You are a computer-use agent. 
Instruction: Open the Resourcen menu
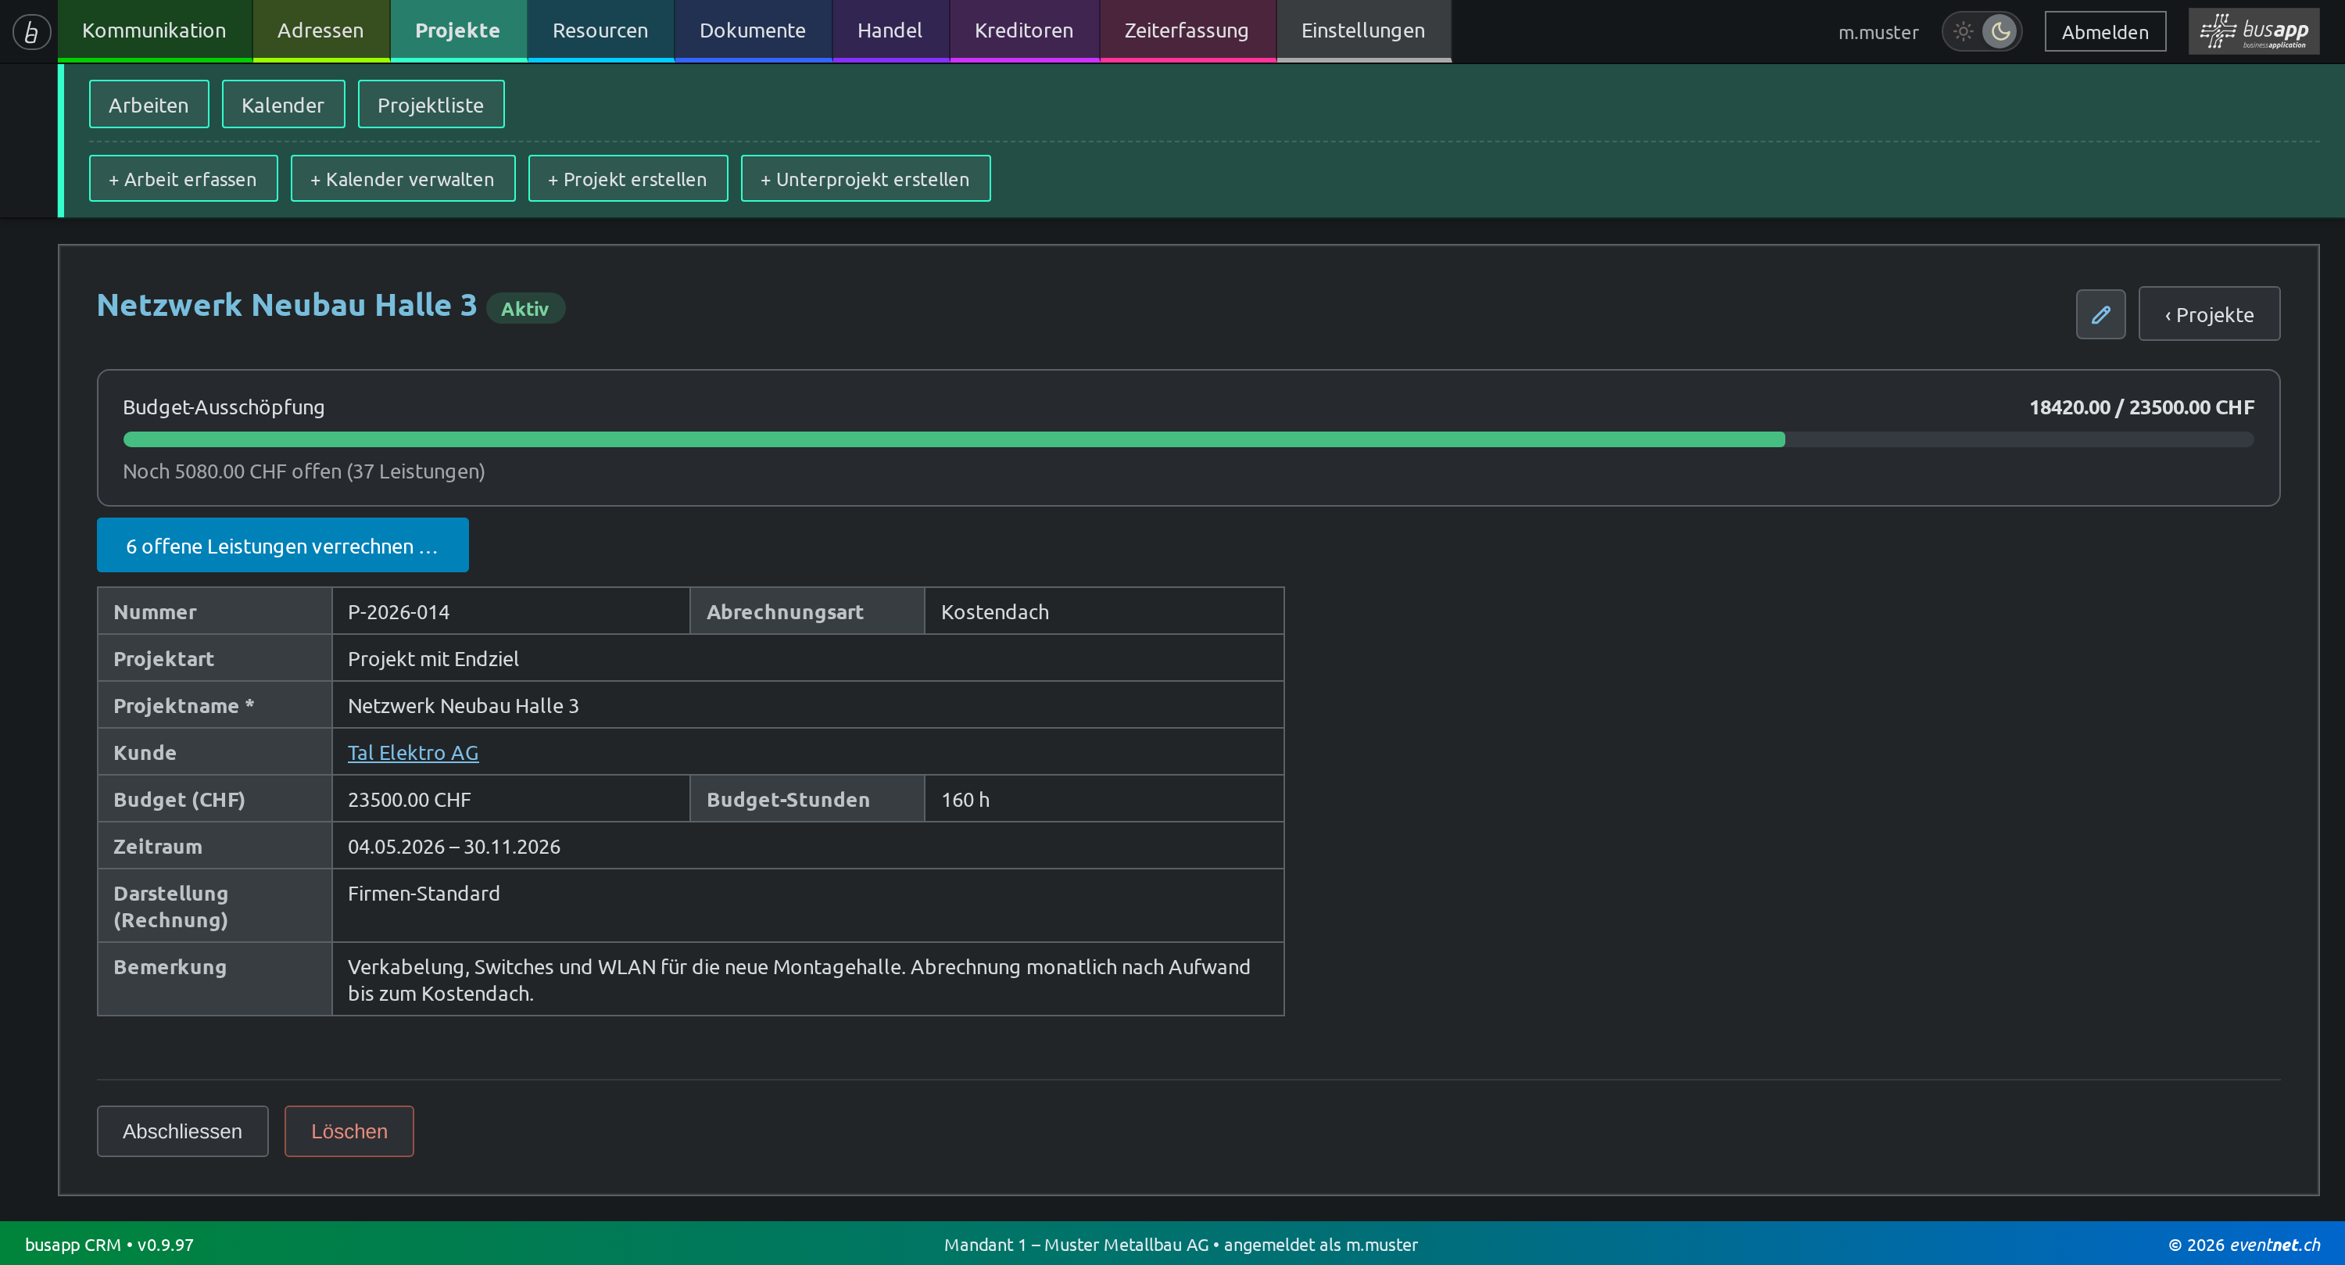pos(600,31)
